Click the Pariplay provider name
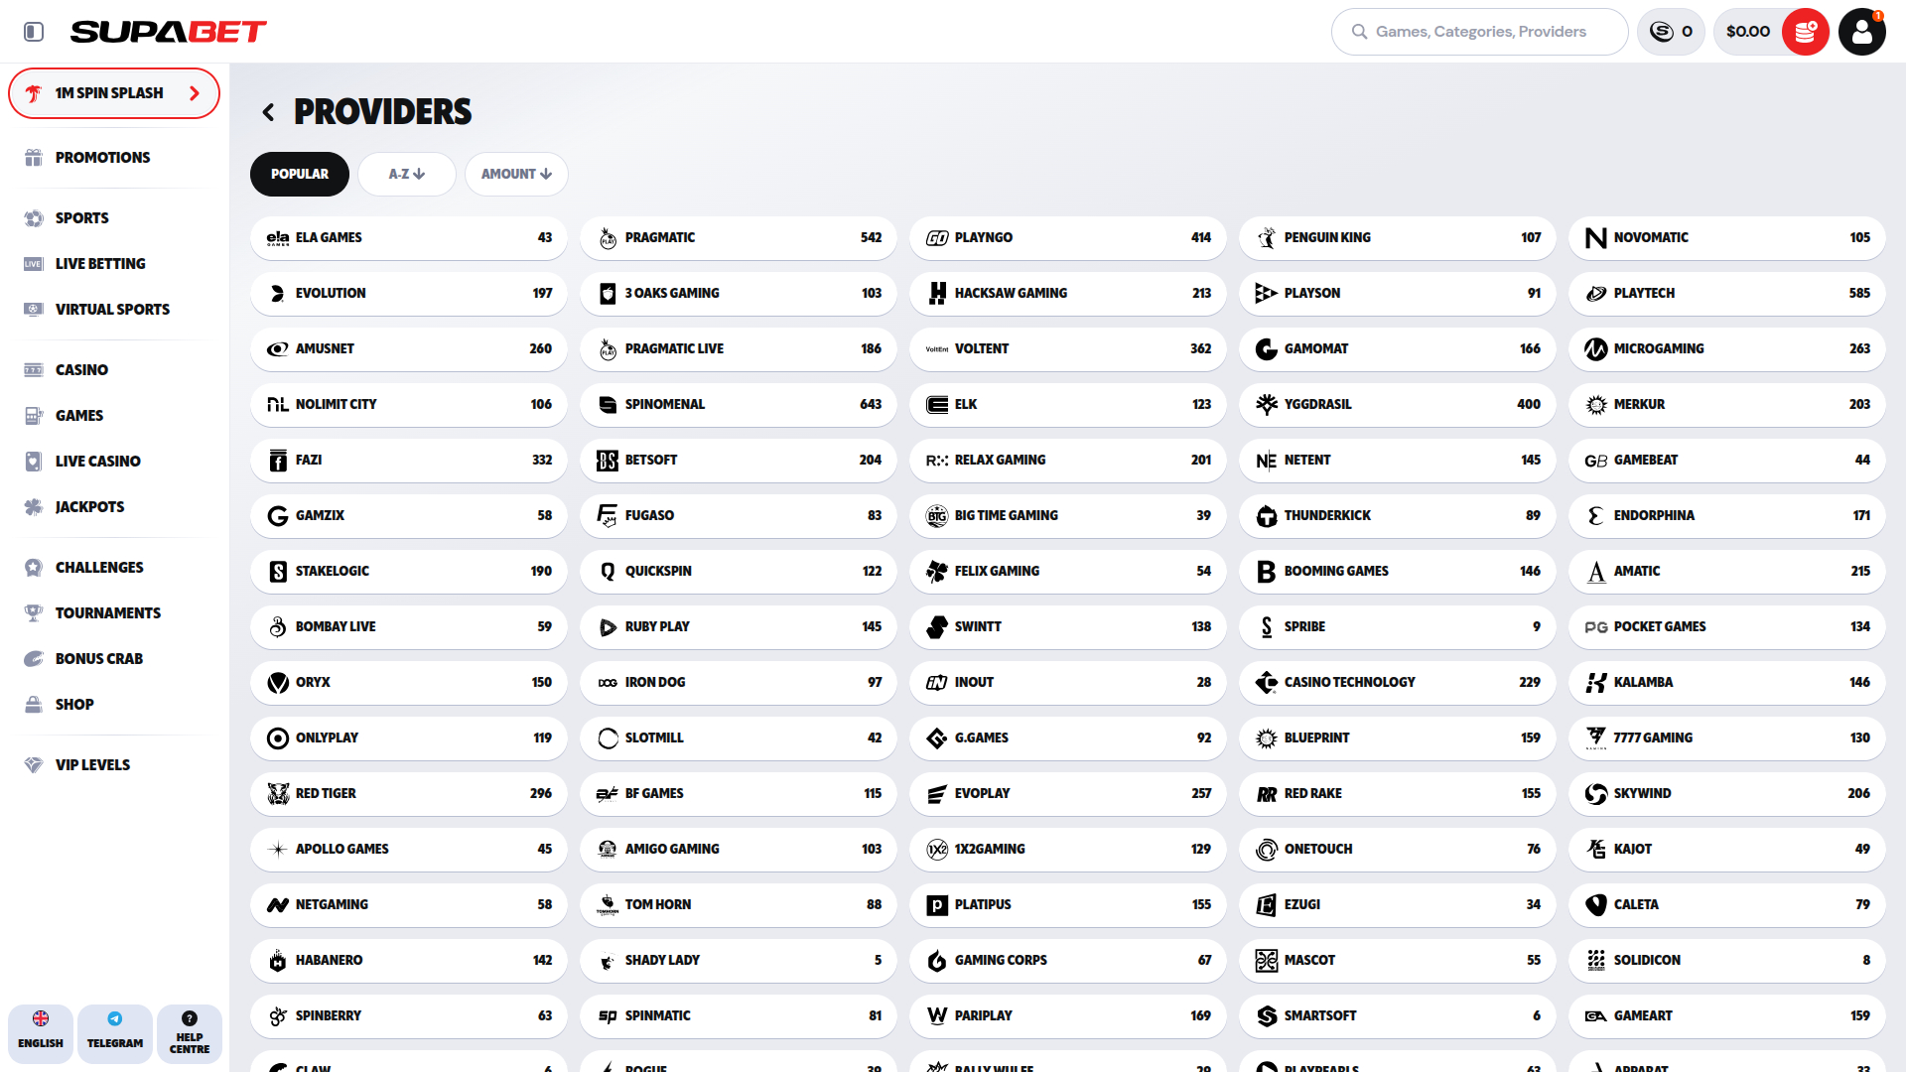1906x1072 pixels. pyautogui.click(x=984, y=1016)
